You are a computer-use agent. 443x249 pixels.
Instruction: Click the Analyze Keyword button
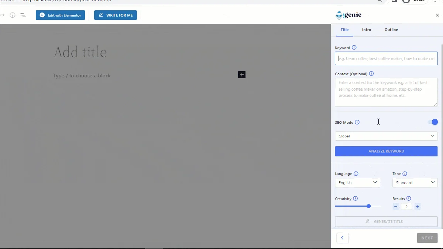tap(386, 151)
